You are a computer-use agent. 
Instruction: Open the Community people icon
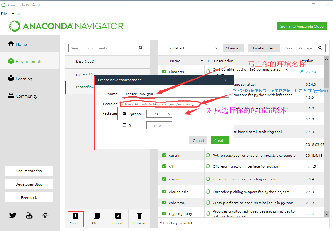coord(11,95)
